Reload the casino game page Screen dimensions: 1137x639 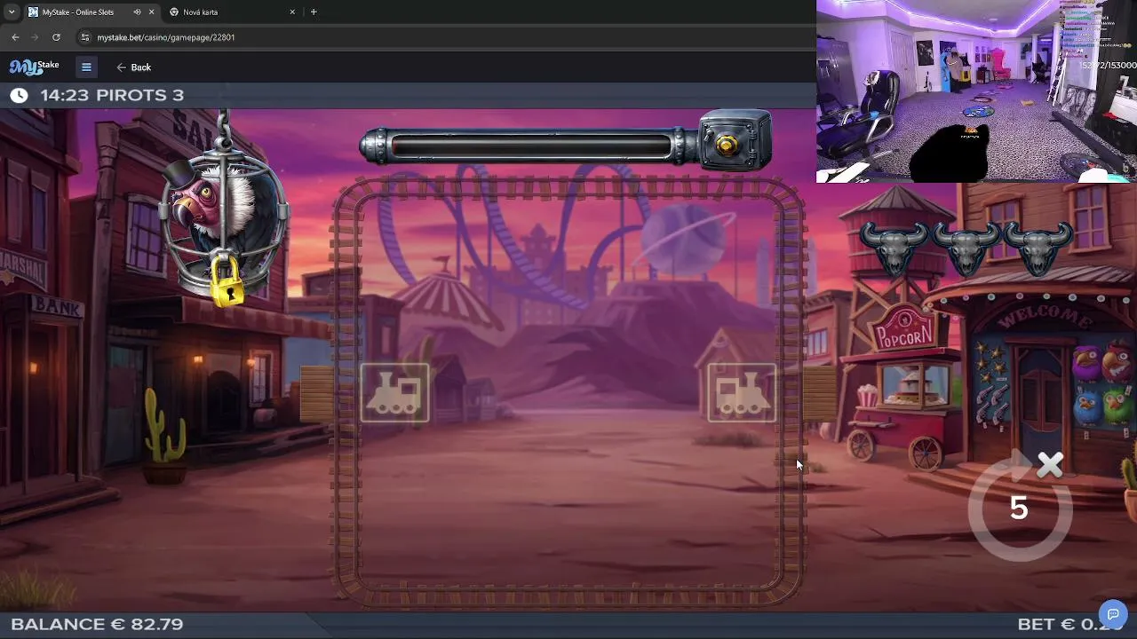[56, 37]
